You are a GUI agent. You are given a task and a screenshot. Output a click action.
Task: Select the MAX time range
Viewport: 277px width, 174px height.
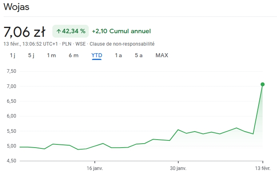(x=162, y=56)
